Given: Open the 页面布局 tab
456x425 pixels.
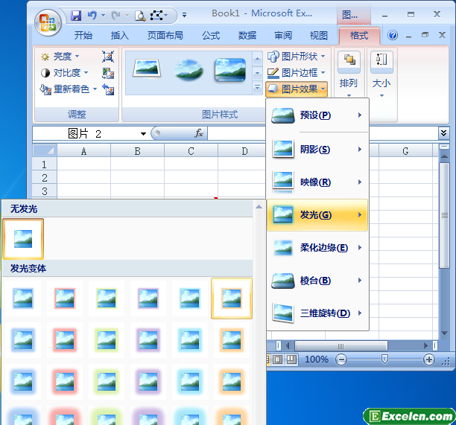Looking at the screenshot, I should click(x=165, y=36).
